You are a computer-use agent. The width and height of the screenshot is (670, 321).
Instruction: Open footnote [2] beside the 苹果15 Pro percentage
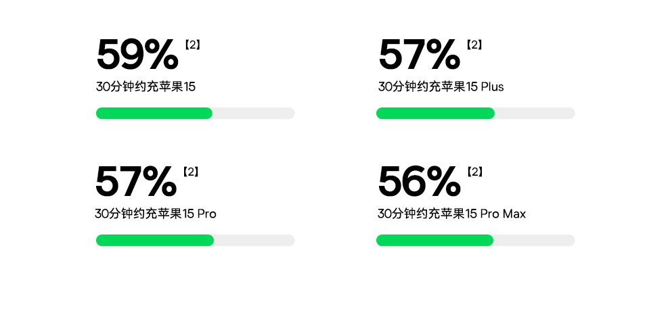coord(192,172)
